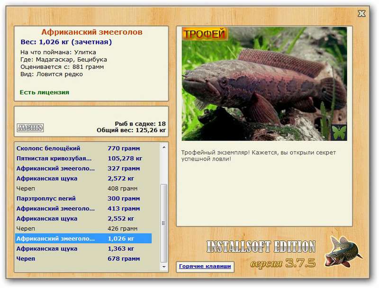Click the green butterfly icon on the fish photo

339,132
